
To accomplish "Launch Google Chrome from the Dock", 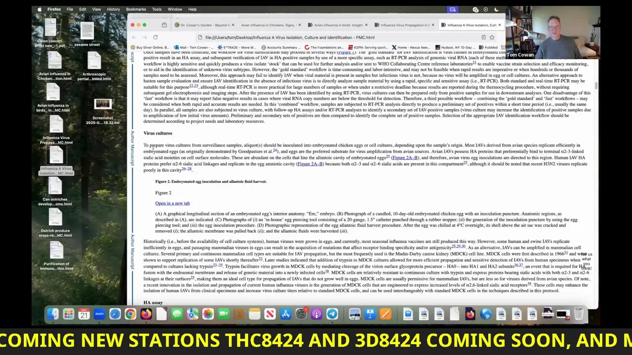I will pos(130,314).
